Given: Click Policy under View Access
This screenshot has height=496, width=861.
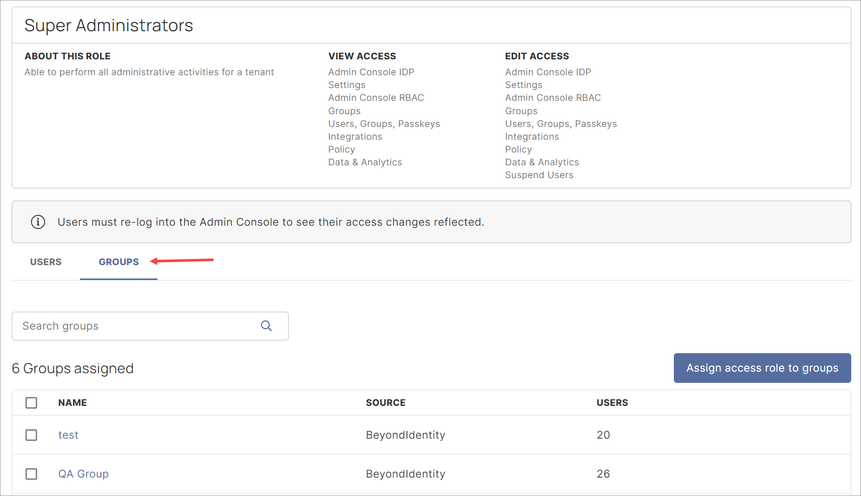Looking at the screenshot, I should point(342,149).
